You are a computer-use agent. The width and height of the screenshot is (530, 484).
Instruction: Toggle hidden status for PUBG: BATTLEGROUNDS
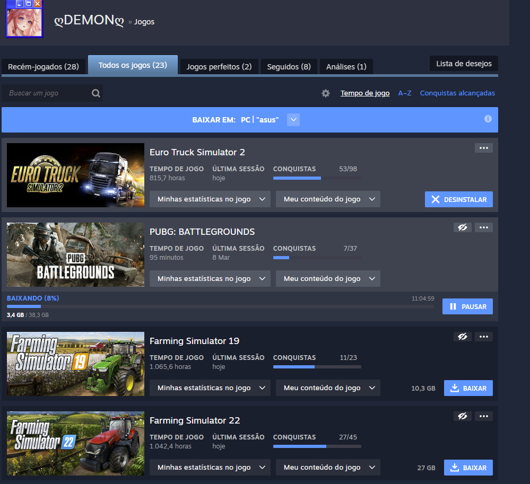click(463, 227)
